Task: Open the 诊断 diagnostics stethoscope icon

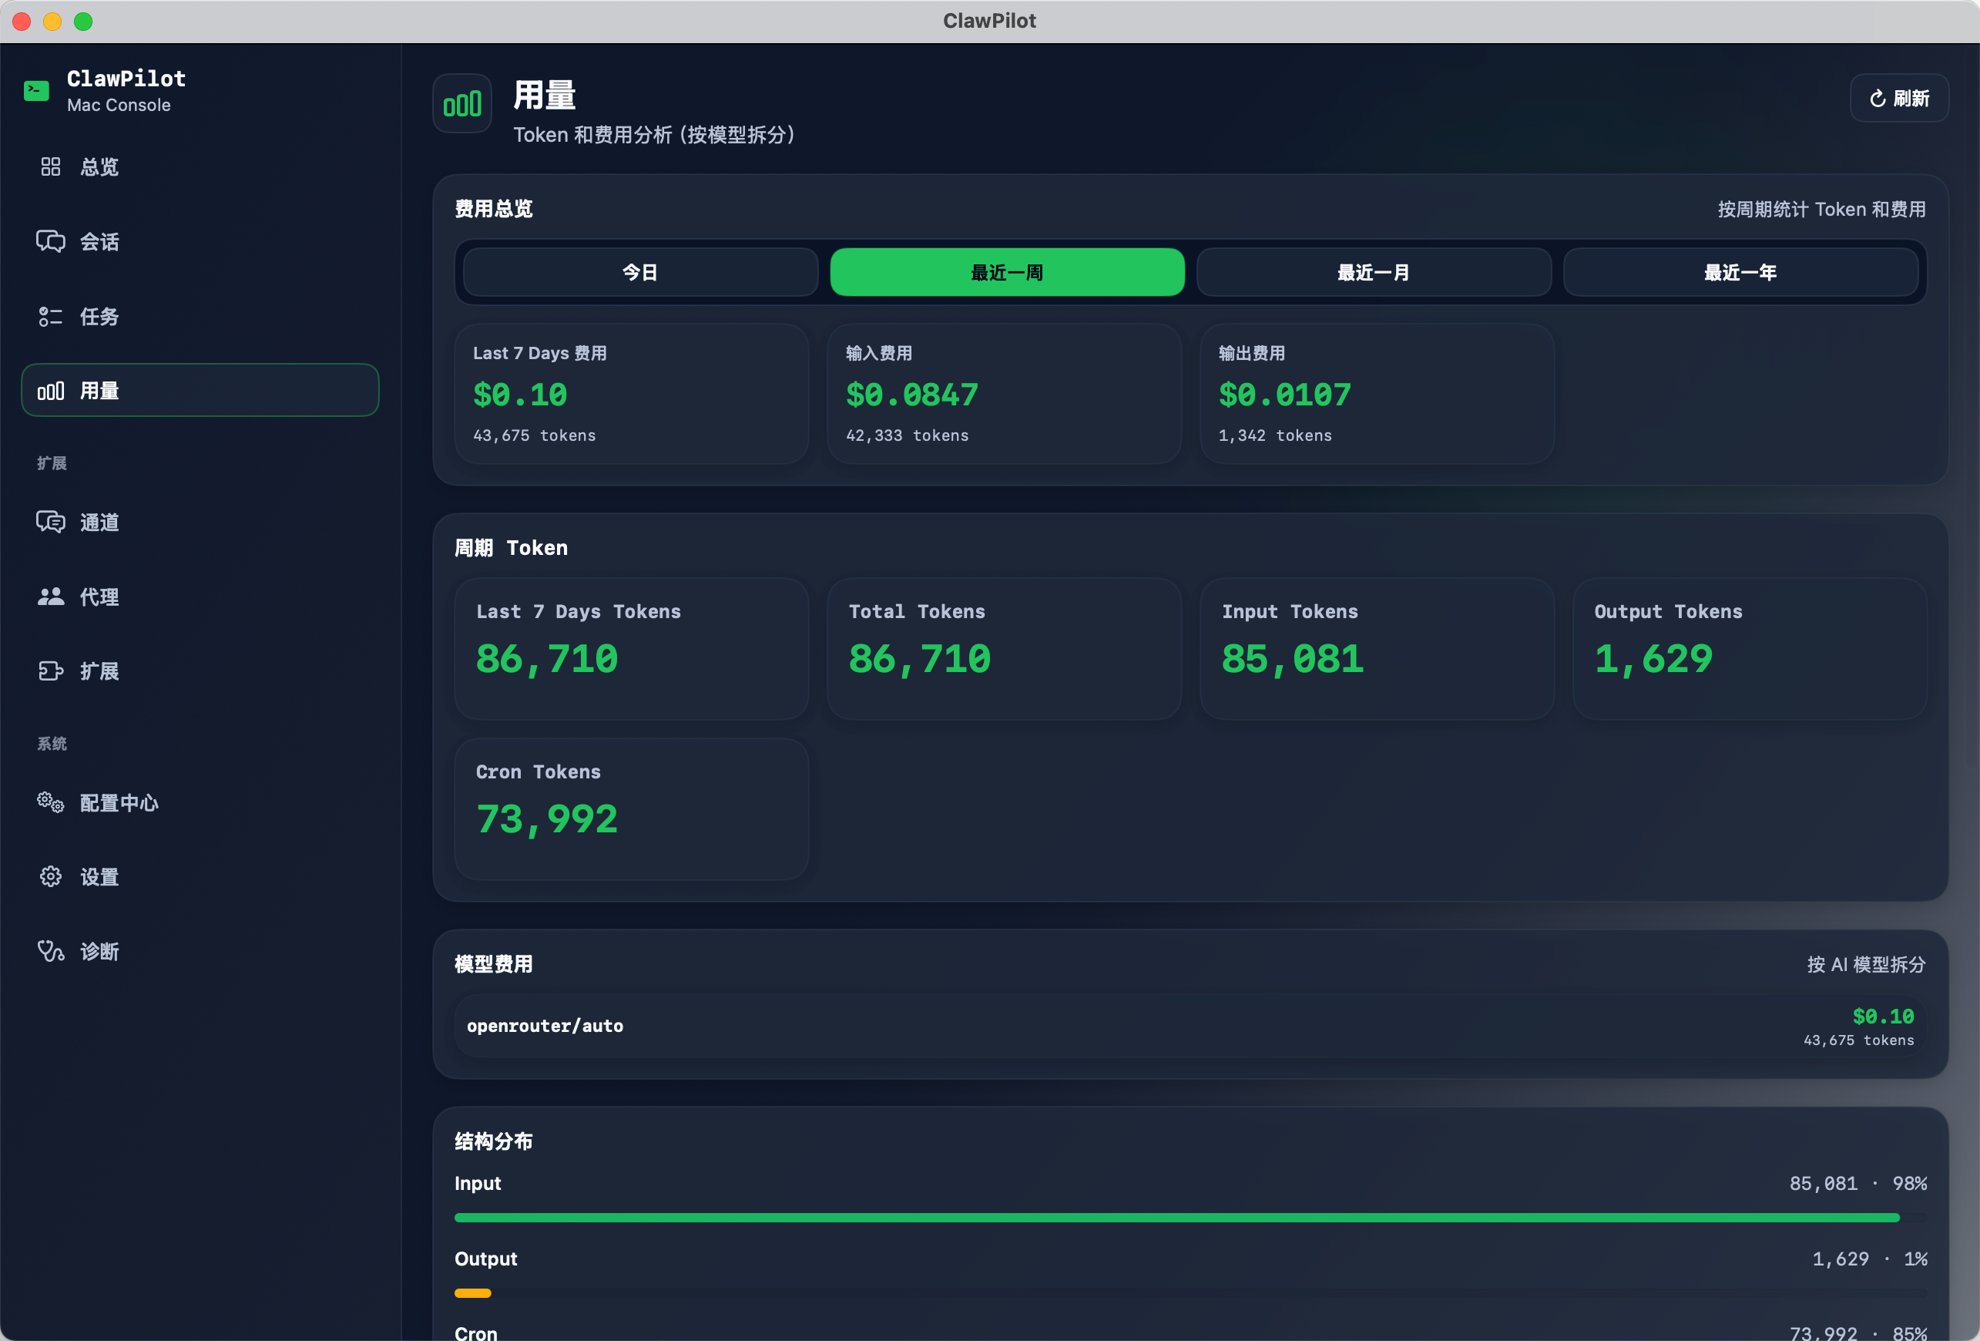Action: [50, 951]
